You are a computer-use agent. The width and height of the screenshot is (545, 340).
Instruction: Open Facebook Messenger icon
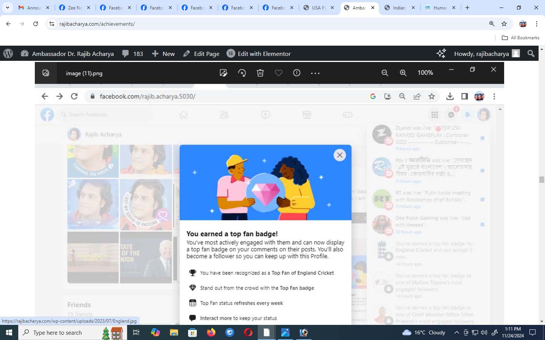451,114
